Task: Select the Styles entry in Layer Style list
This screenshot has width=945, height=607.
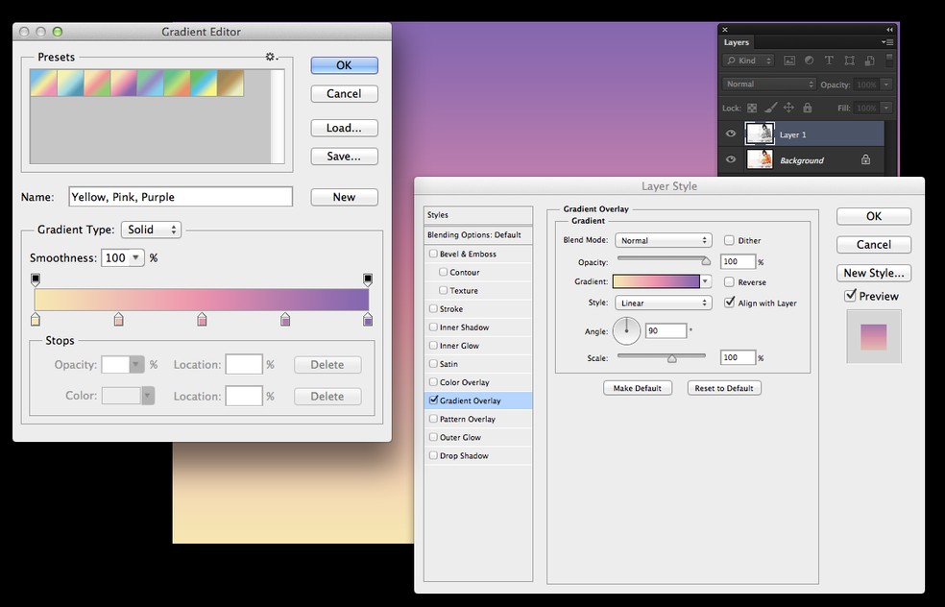Action: tap(478, 214)
